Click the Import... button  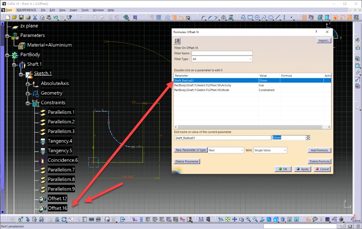[x=324, y=41]
